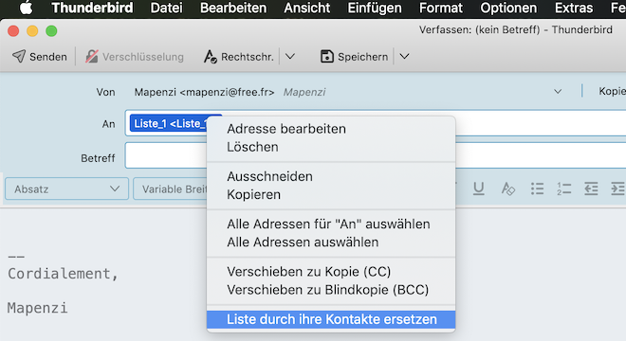626x341 pixels.
Task: Expand the Rechtschr. dropdown arrow
Action: tap(290, 57)
